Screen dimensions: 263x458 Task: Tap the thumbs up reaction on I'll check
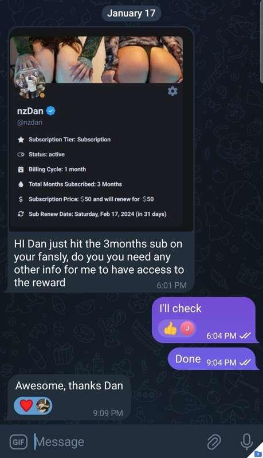coord(170,329)
